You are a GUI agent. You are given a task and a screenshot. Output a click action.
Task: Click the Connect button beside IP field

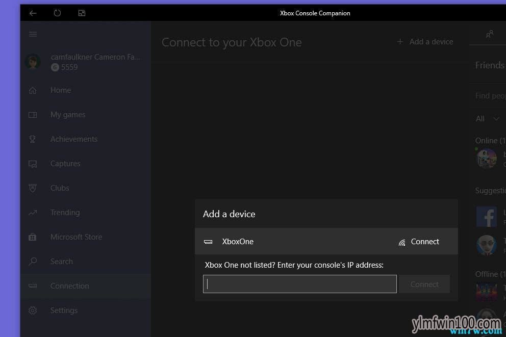424,284
